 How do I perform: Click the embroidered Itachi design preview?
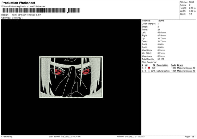tap(71, 77)
